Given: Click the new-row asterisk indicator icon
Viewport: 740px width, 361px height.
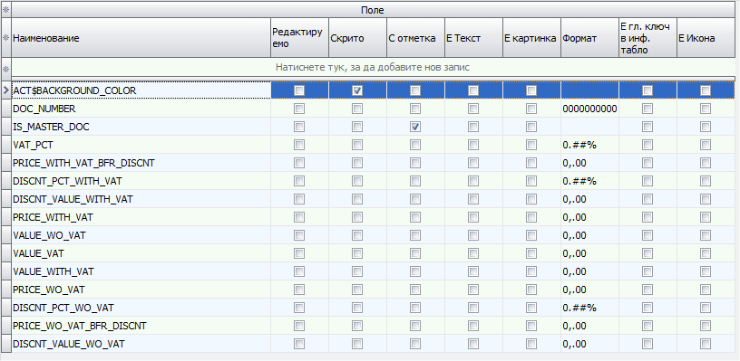Looking at the screenshot, I should click(6, 69).
